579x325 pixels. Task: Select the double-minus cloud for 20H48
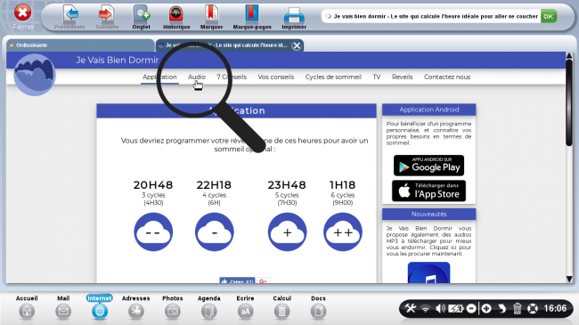click(153, 232)
